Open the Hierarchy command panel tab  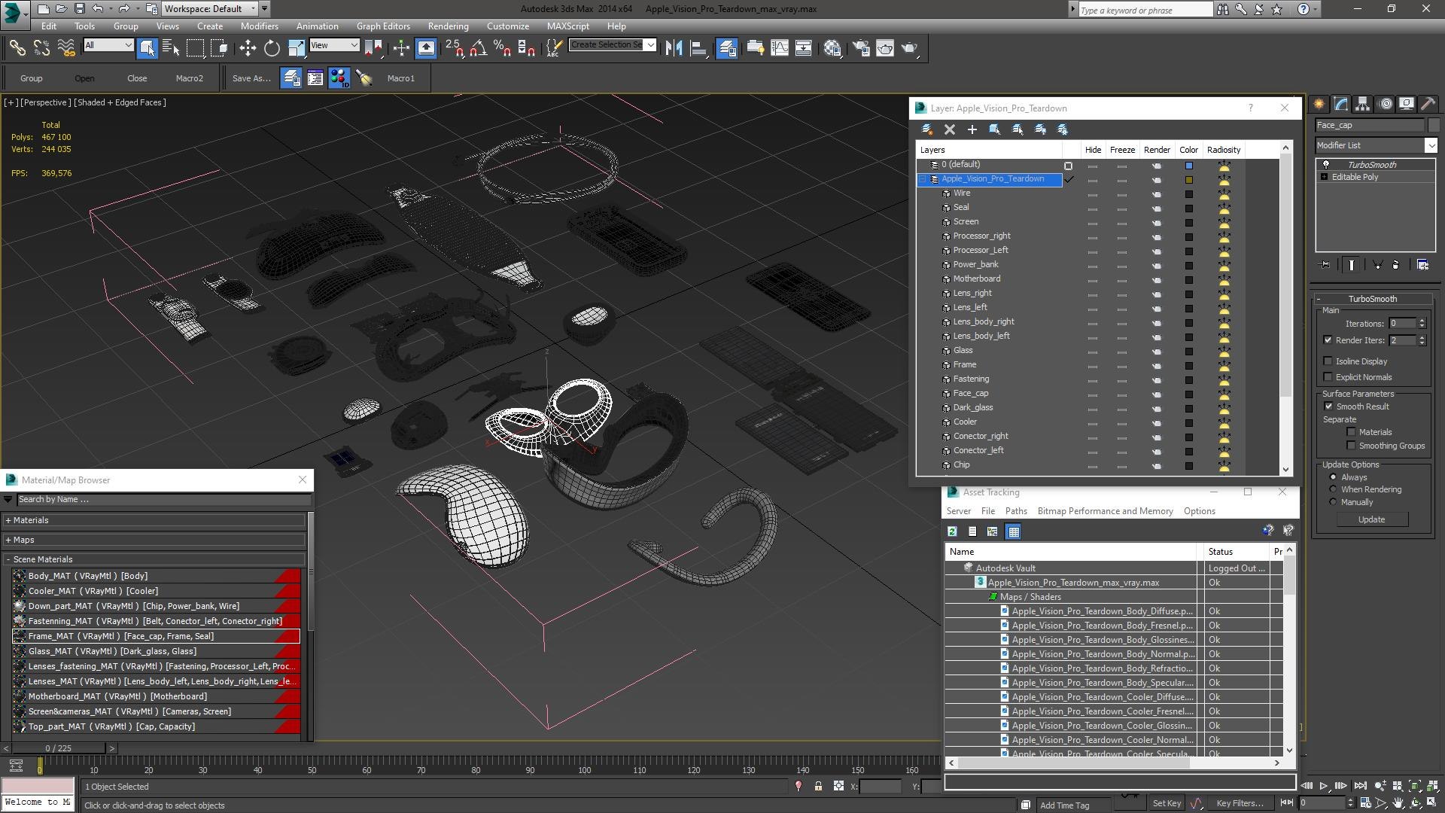[x=1362, y=104]
